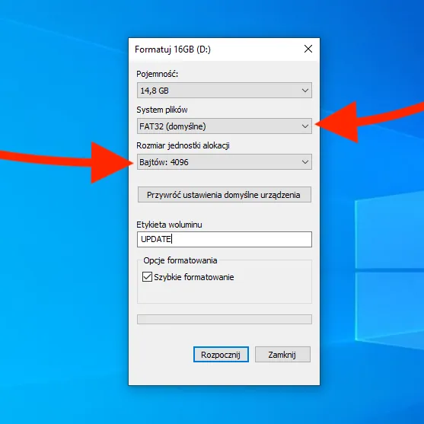Viewport: 424px width, 424px height.
Task: Click the Zamknij button
Action: tap(282, 355)
